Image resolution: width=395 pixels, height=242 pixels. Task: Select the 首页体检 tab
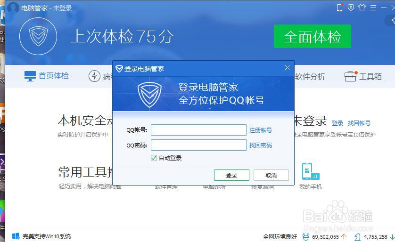coord(47,76)
